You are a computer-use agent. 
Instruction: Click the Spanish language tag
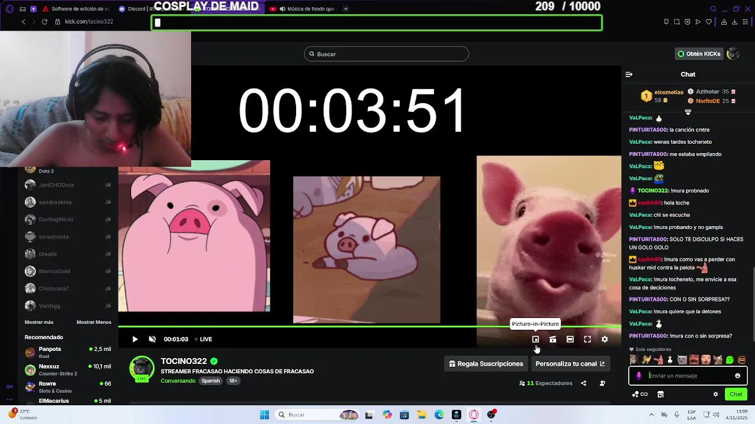point(211,381)
